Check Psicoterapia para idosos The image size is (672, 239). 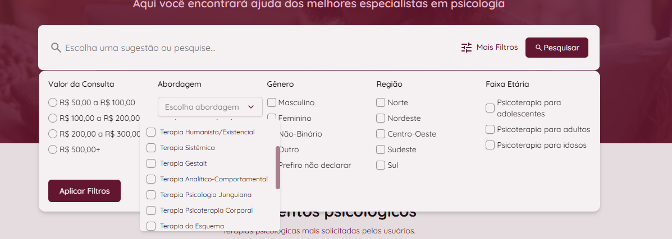(x=490, y=145)
